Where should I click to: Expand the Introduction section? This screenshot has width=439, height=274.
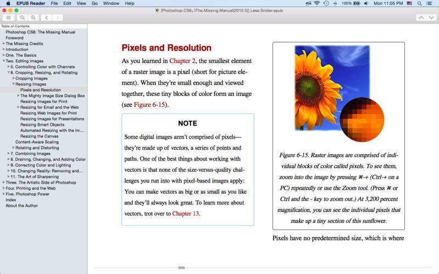pos(4,49)
